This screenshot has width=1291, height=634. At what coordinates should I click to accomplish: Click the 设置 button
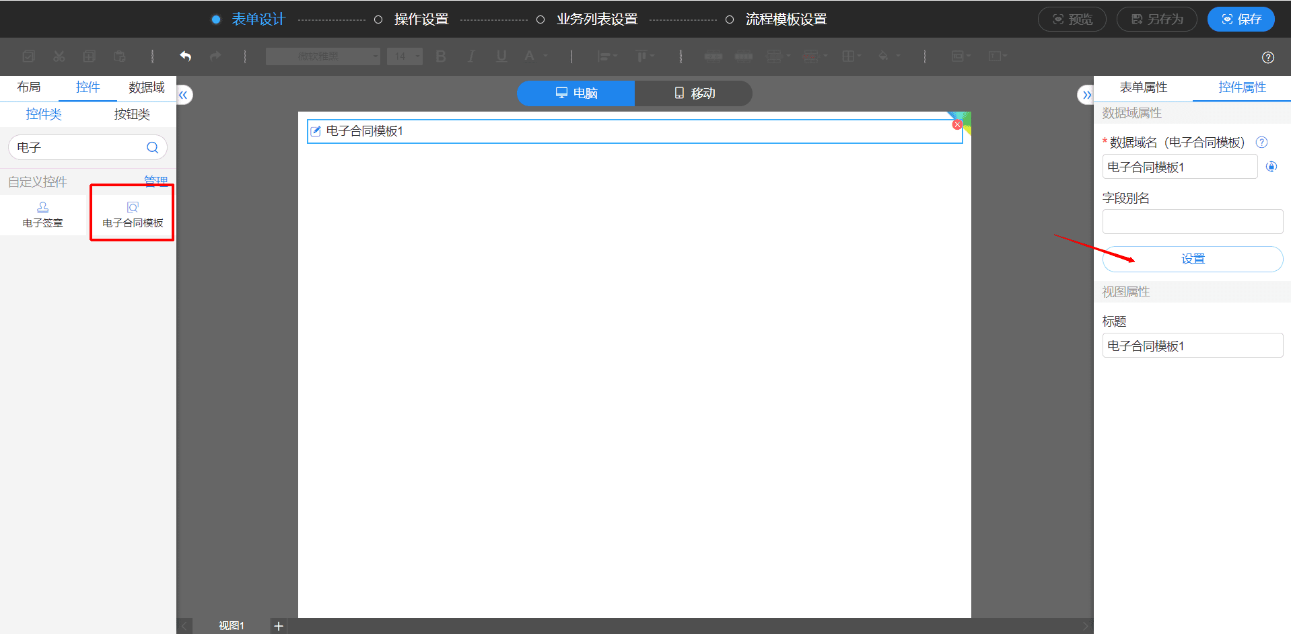[1193, 259]
